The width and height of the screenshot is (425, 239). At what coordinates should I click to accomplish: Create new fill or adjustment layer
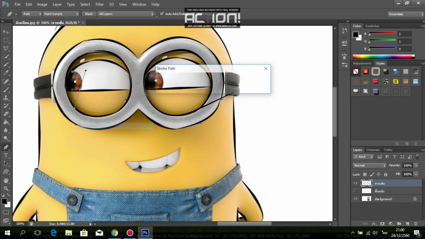pos(390,224)
